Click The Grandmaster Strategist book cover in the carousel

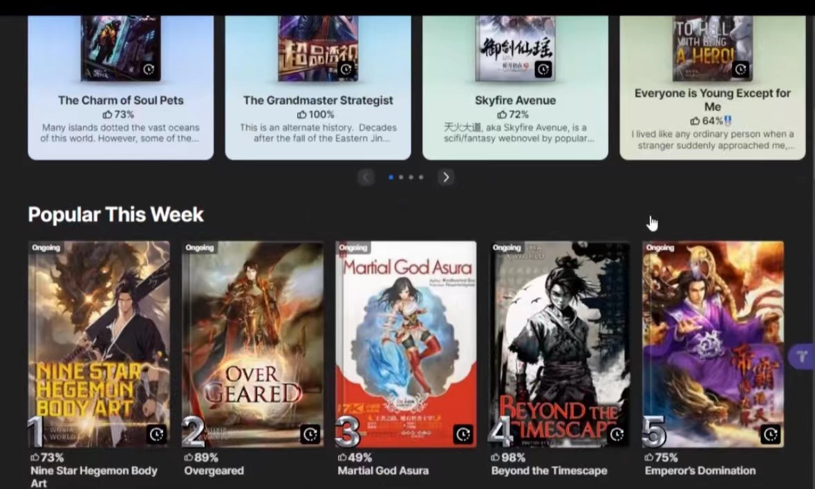318,48
